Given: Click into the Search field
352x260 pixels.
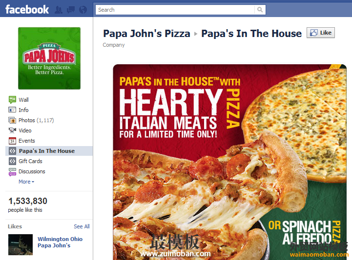Looking at the screenshot, I should [175, 10].
